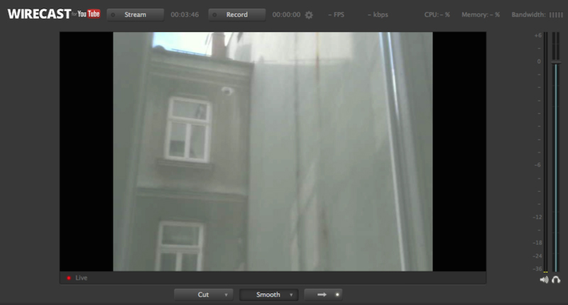Click the Memory usage indicator
568x305 pixels.
click(x=481, y=15)
